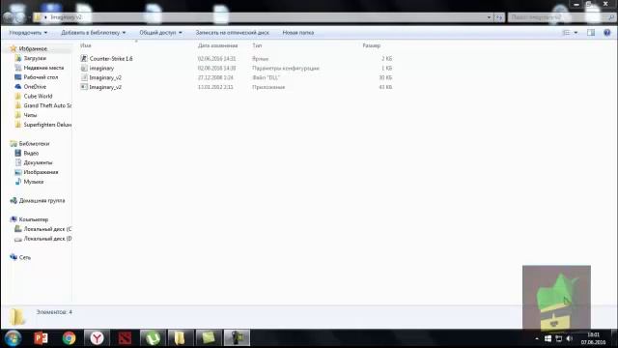The width and height of the screenshot is (618, 348).
Task: Select the Imaginary_v2 application file
Action: 105,87
